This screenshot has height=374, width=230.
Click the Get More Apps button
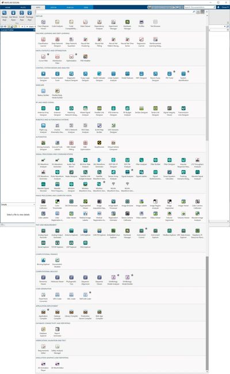pos(13,16)
